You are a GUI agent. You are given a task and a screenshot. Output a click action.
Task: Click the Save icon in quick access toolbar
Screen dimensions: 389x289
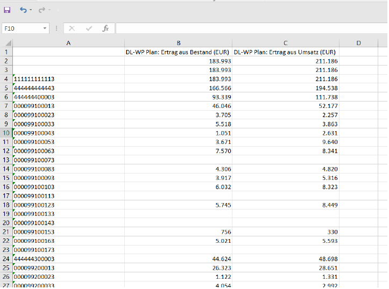click(7, 10)
